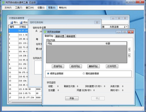Click the 网址 column header in URL list

coord(76,44)
